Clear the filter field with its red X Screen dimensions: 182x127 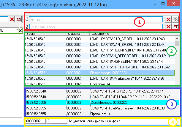click(x=168, y=19)
